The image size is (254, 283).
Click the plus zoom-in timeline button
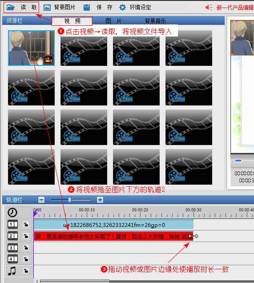point(100,200)
